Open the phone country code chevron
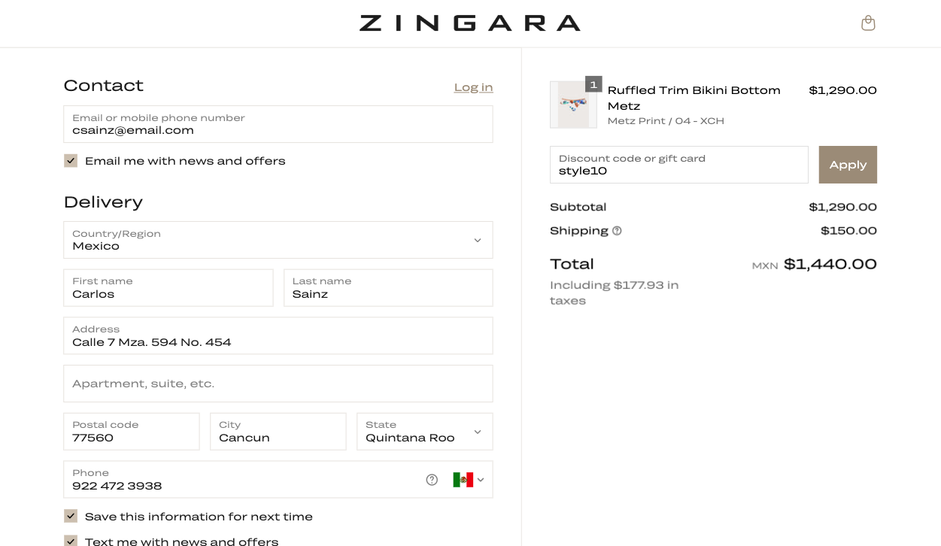Image resolution: width=941 pixels, height=546 pixels. pyautogui.click(x=481, y=480)
